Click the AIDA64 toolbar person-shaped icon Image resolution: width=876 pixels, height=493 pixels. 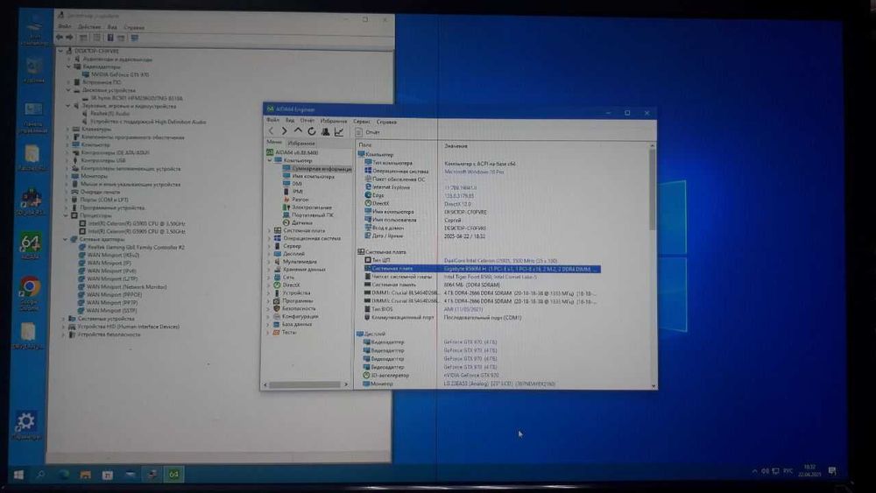325,131
